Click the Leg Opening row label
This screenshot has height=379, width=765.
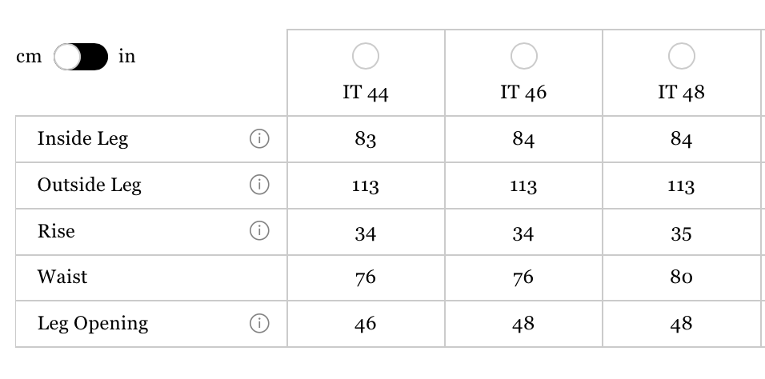[x=93, y=324]
